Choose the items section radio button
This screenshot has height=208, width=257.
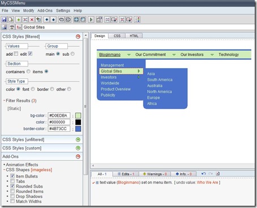point(46,72)
